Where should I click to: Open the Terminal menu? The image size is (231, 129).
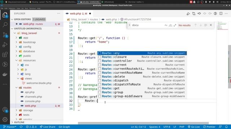pos(32,9)
